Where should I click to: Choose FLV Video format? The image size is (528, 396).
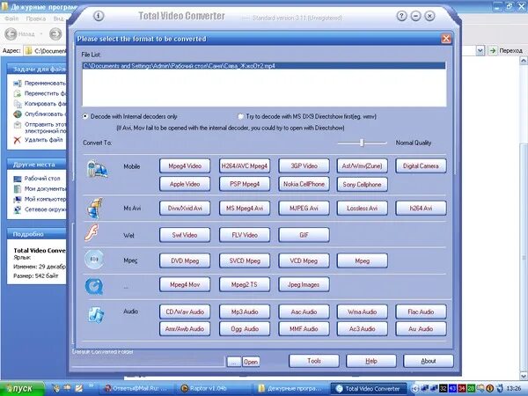pos(245,235)
